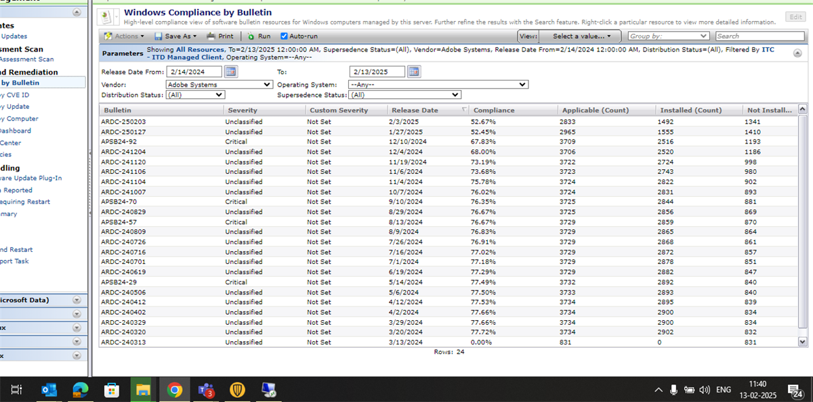Click the 0.00% compliance value
This screenshot has height=402, width=813.
(x=482, y=342)
